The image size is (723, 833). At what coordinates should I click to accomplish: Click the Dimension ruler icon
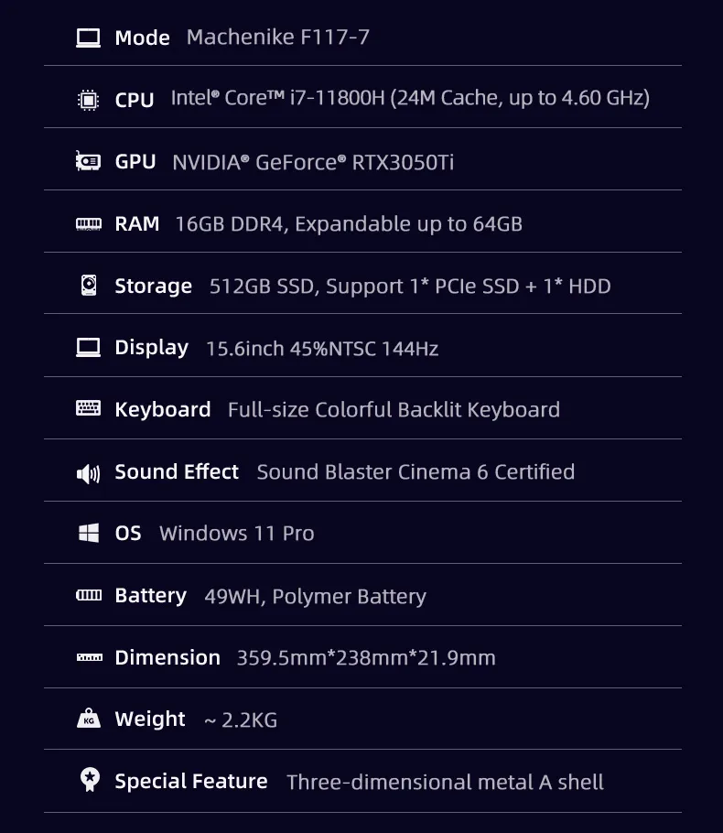tap(90, 657)
